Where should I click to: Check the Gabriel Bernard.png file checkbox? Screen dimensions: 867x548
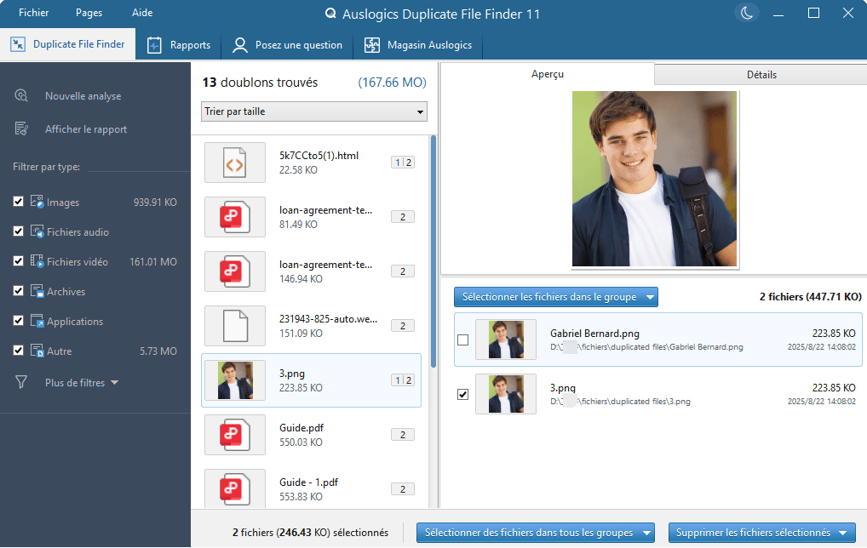(x=462, y=339)
